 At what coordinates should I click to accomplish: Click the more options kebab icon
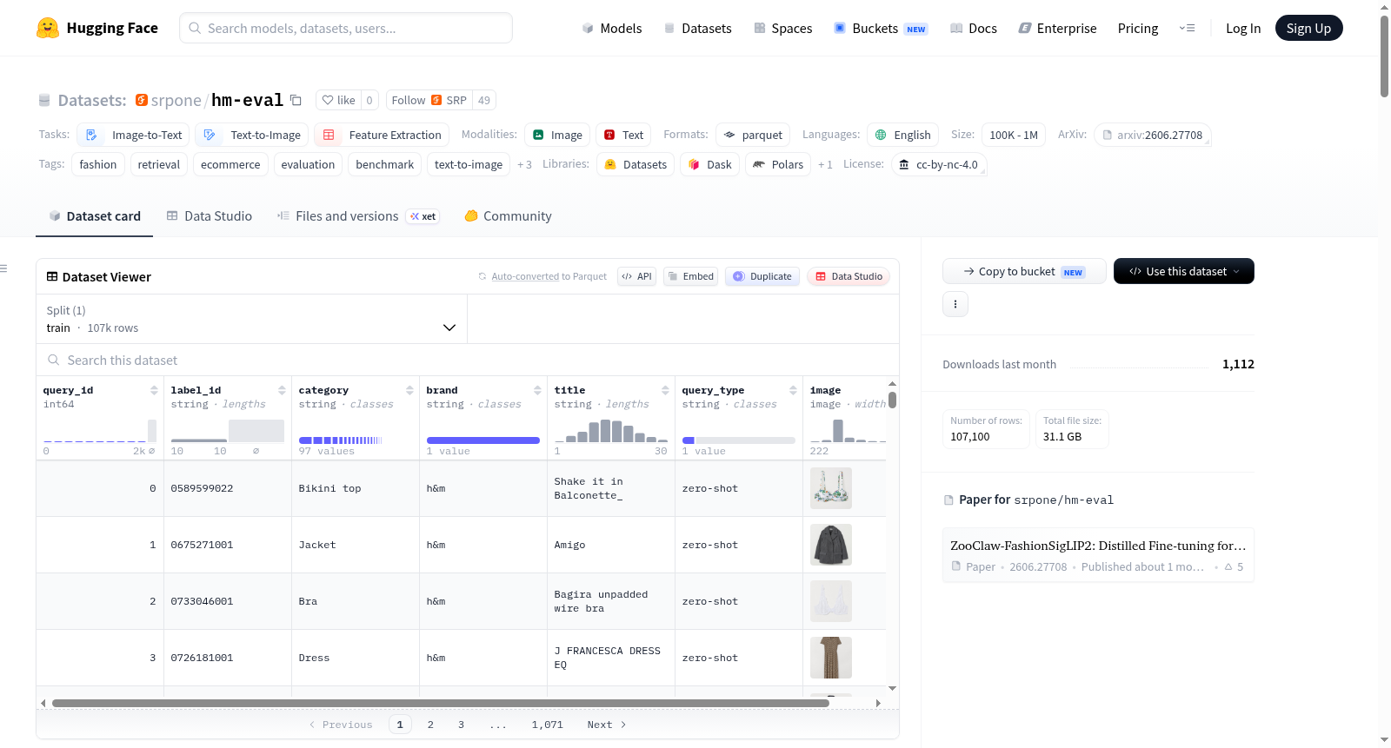[955, 304]
